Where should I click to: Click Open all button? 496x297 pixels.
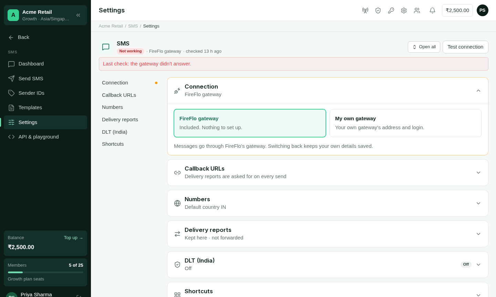pyautogui.click(x=424, y=47)
